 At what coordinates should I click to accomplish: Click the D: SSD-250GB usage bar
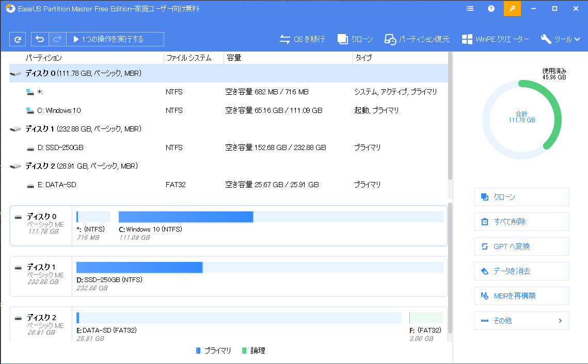click(x=259, y=267)
